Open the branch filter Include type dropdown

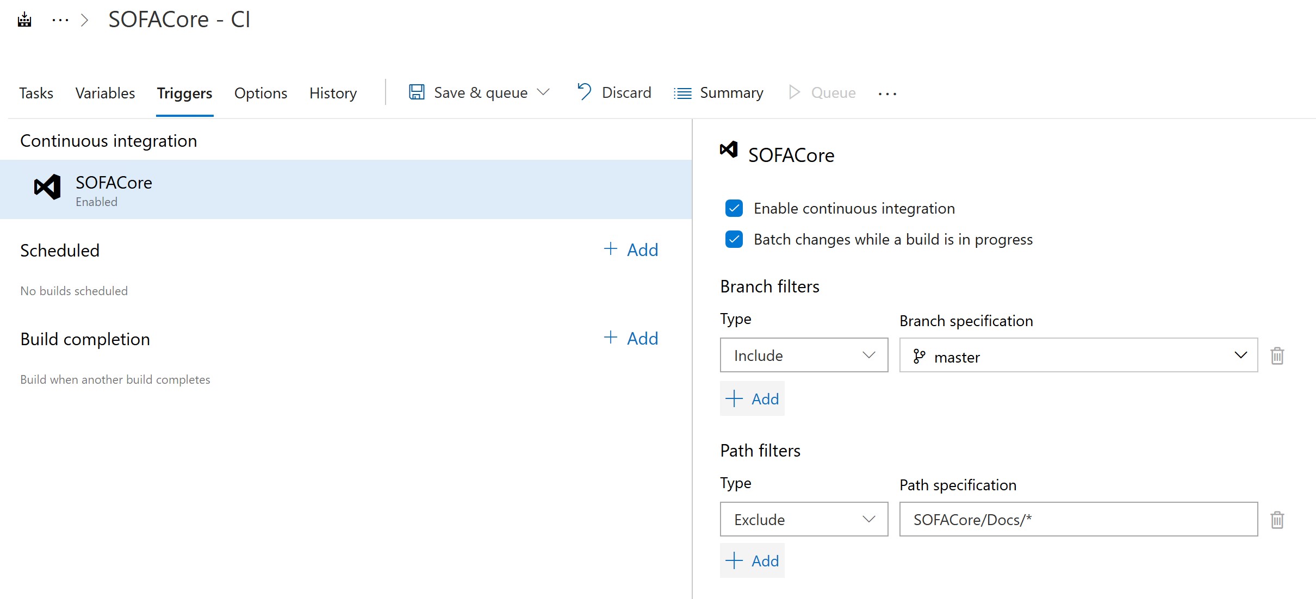tap(804, 355)
